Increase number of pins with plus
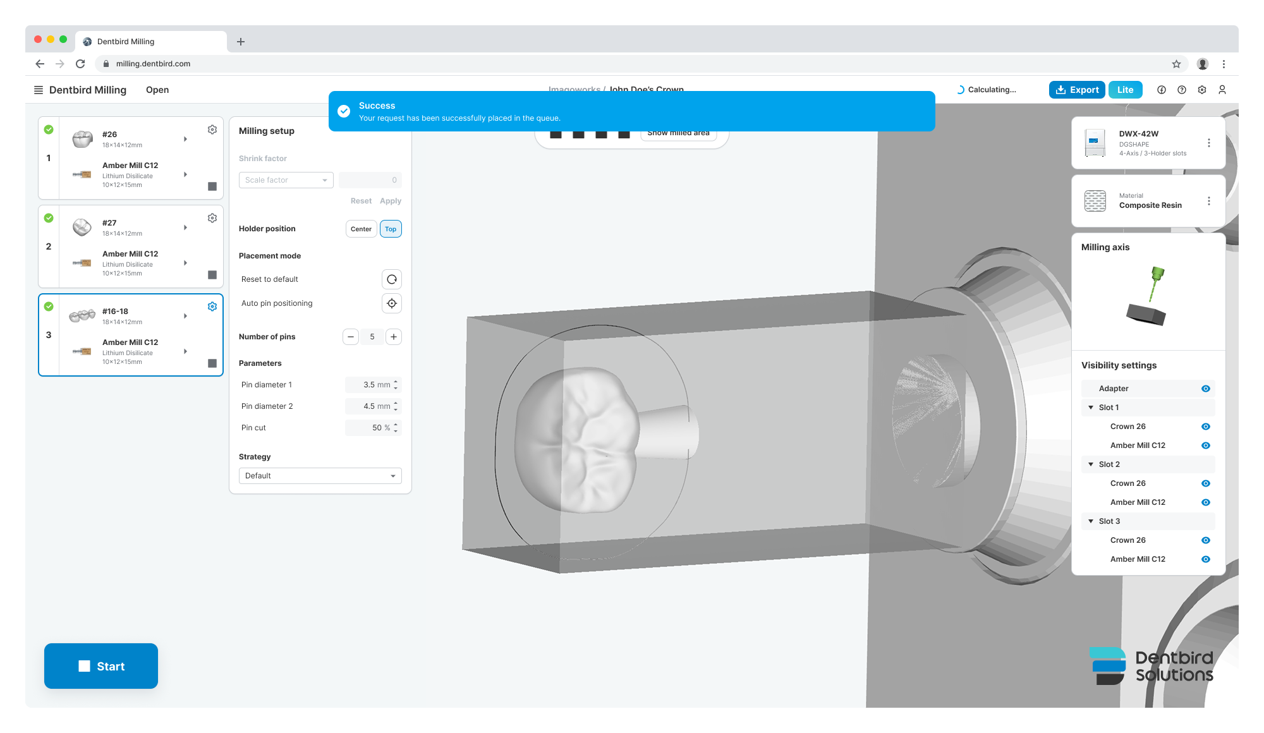Viewport: 1264px width, 733px height. (394, 337)
